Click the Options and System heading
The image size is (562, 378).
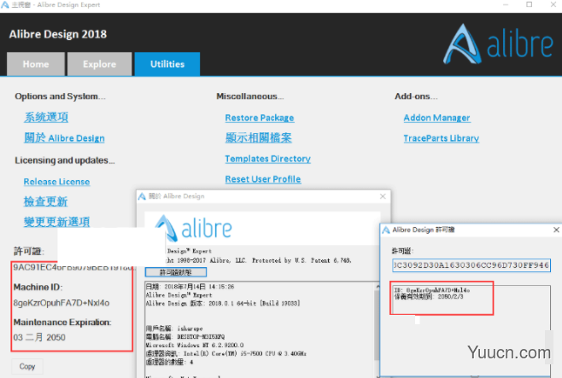pyautogui.click(x=60, y=96)
